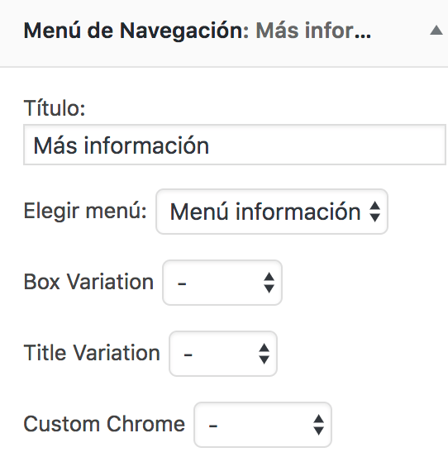Click the Elegir menú label
Screen dimensions: 448x476
pos(85,211)
